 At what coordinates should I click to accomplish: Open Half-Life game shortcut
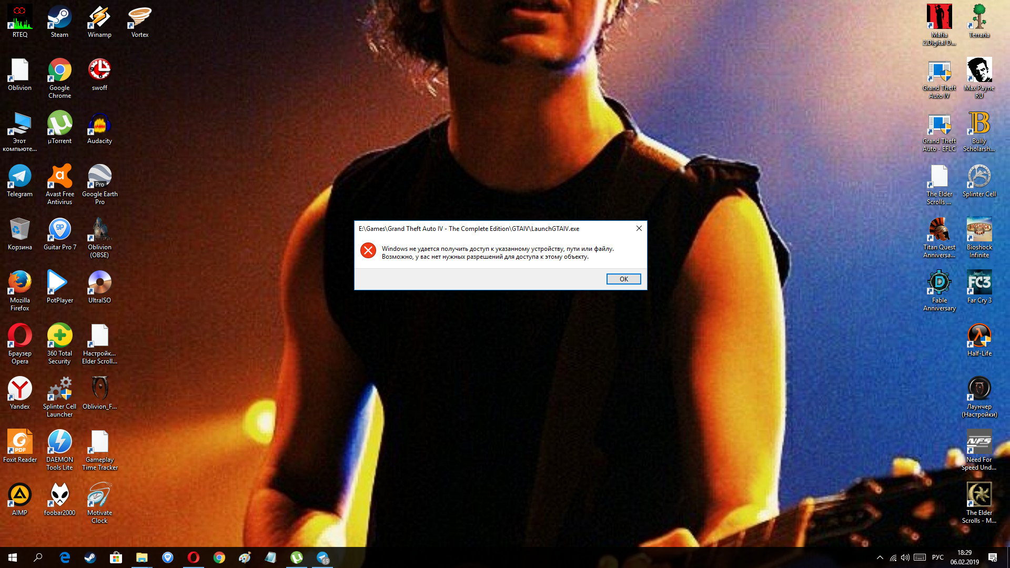click(x=978, y=336)
